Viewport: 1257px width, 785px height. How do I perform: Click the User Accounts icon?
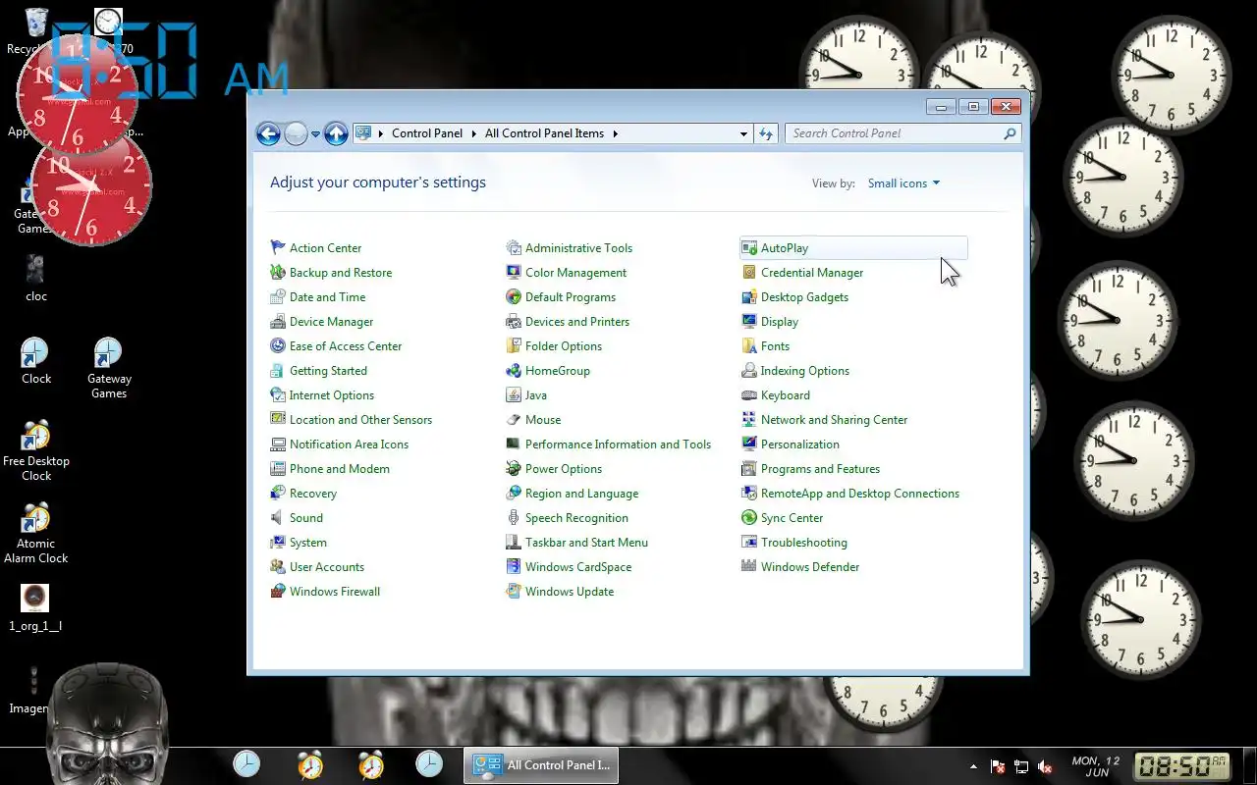point(278,567)
